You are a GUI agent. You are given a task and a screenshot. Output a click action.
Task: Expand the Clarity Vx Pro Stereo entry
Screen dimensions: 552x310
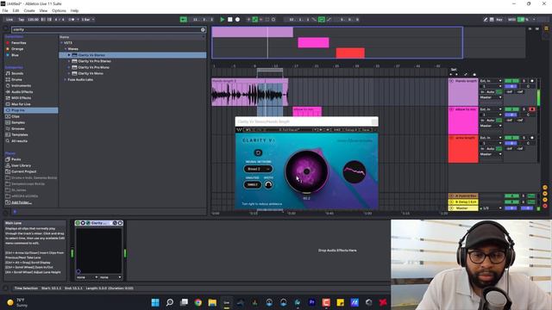point(69,61)
